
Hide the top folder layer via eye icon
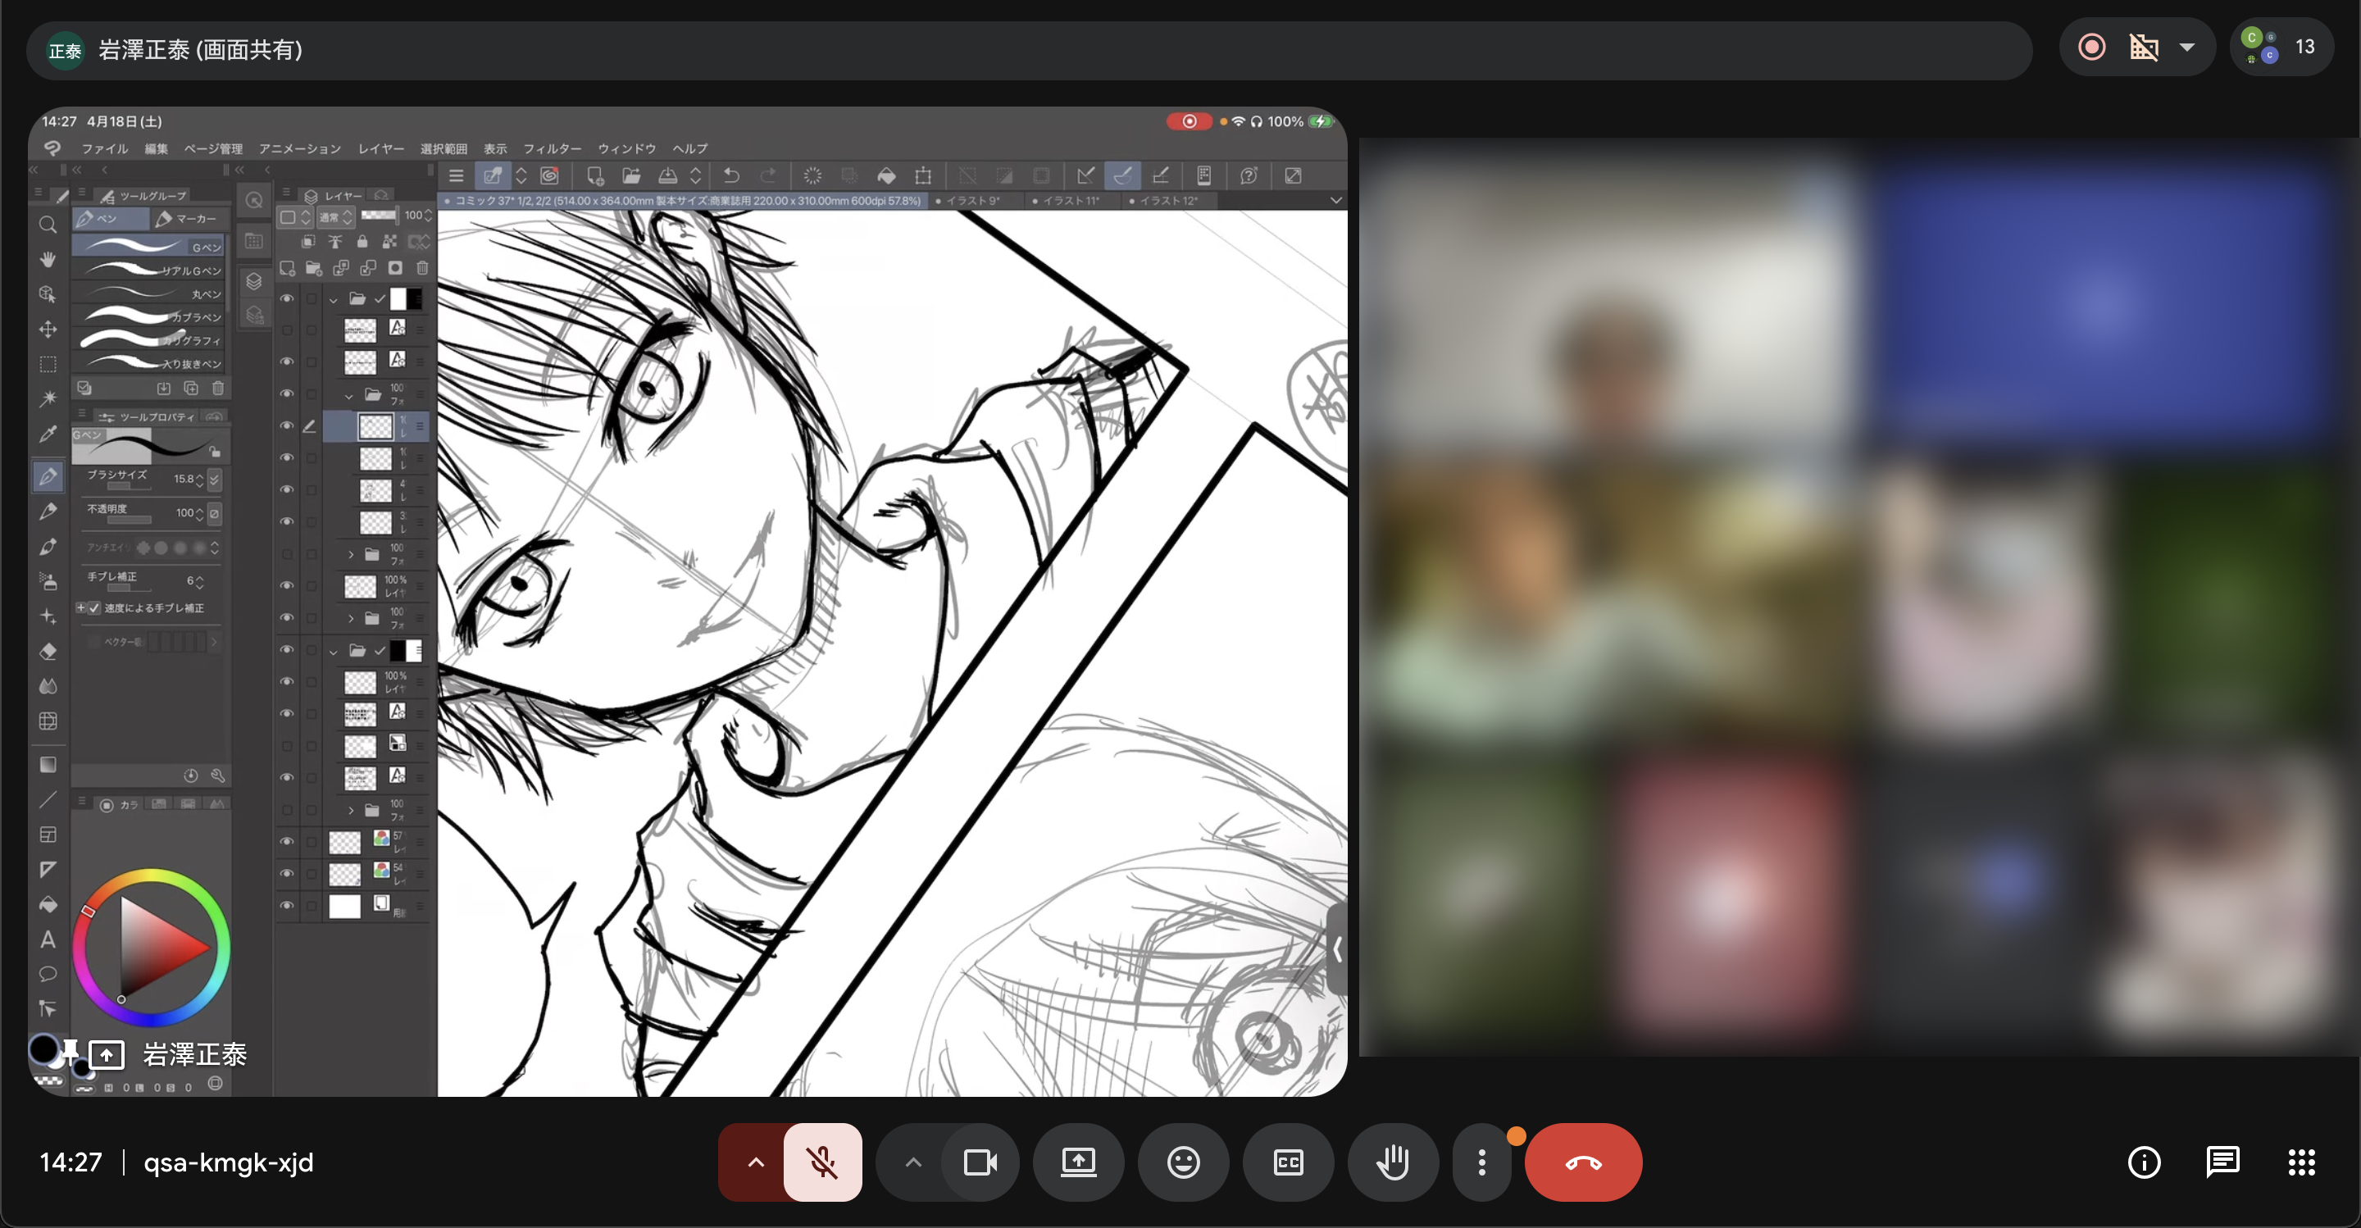[x=287, y=298]
